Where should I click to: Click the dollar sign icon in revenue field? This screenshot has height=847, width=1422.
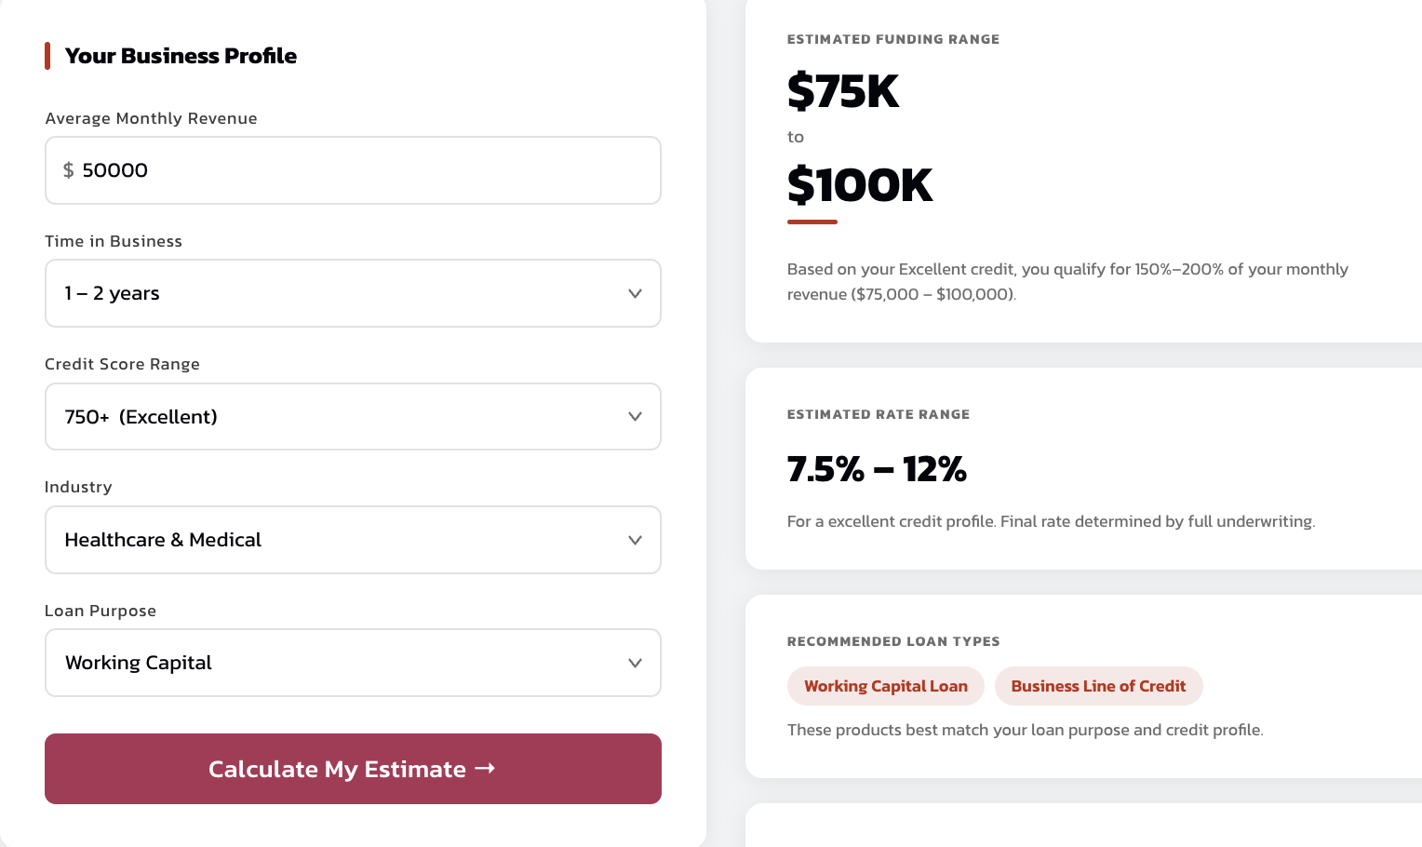[68, 170]
